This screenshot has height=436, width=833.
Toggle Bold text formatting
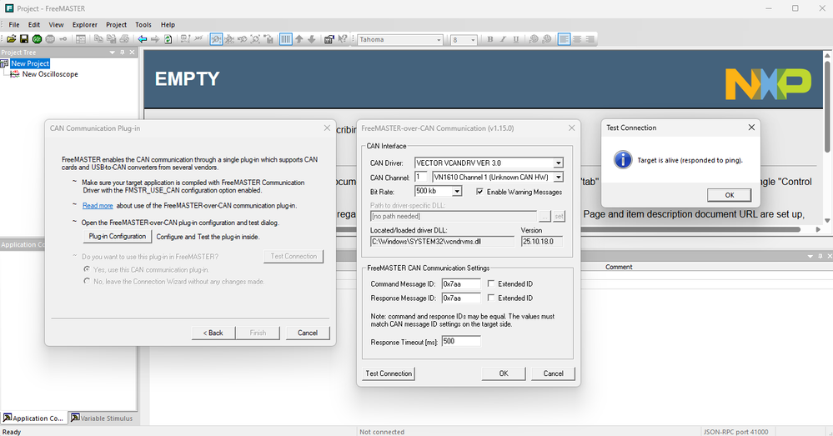tap(489, 39)
